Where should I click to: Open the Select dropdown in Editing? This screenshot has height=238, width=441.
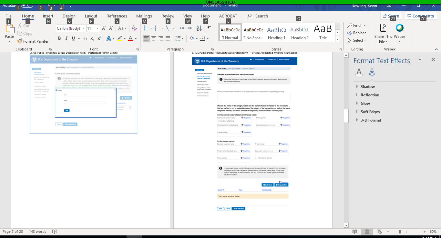(x=357, y=40)
